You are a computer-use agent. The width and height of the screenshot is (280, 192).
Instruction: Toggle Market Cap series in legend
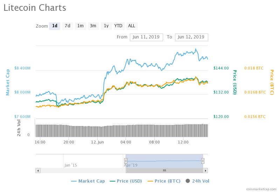click(88, 181)
